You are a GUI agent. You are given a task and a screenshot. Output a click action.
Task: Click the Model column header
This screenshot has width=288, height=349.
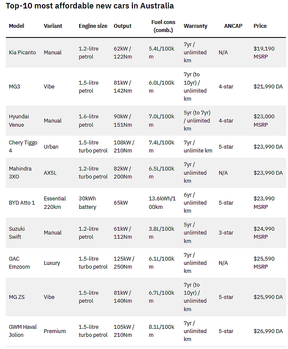(16, 26)
